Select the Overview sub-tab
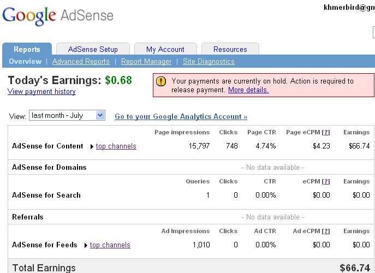Screen dimensions: 375x273 point(25,62)
